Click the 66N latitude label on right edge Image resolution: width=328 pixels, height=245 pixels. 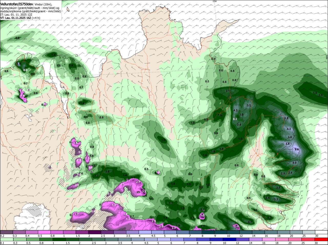pyautogui.click(x=327, y=58)
